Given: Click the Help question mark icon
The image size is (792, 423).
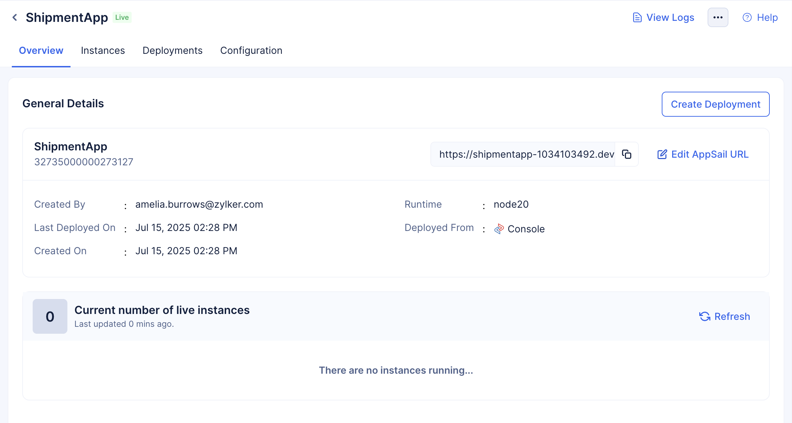Looking at the screenshot, I should click(x=747, y=17).
